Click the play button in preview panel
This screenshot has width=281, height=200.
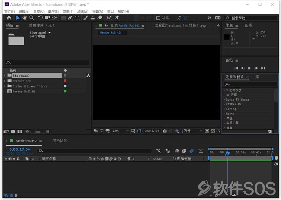pyautogui.click(x=249, y=68)
